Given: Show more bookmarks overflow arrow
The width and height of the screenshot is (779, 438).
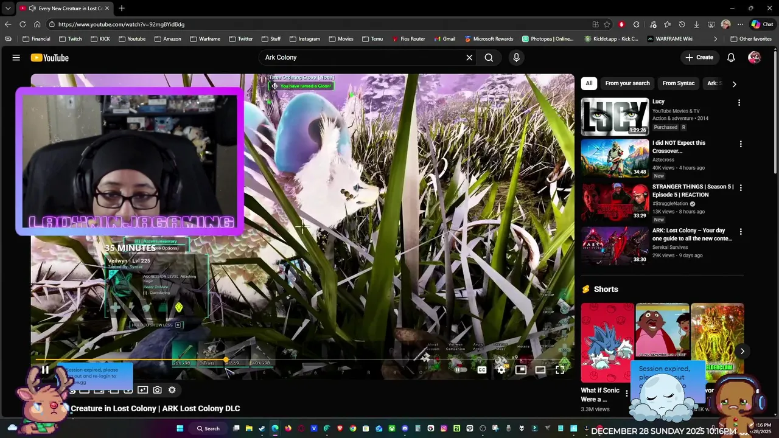Looking at the screenshot, I should (715, 39).
